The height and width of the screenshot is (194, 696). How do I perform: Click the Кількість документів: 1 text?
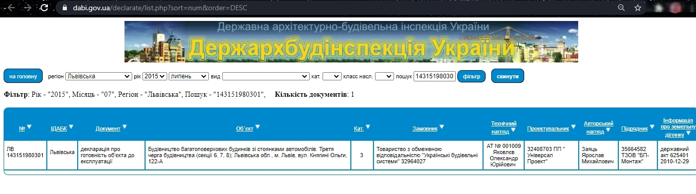[314, 94]
